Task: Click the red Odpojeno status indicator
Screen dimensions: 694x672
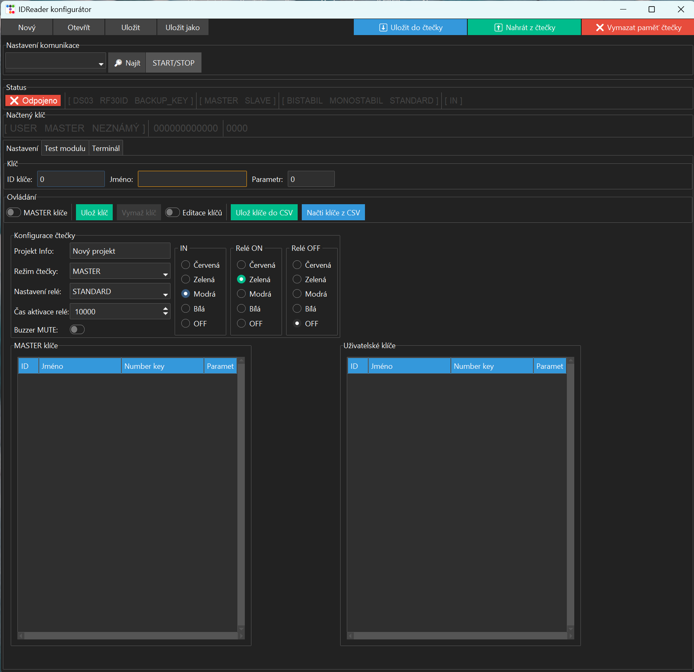Action: 33,101
